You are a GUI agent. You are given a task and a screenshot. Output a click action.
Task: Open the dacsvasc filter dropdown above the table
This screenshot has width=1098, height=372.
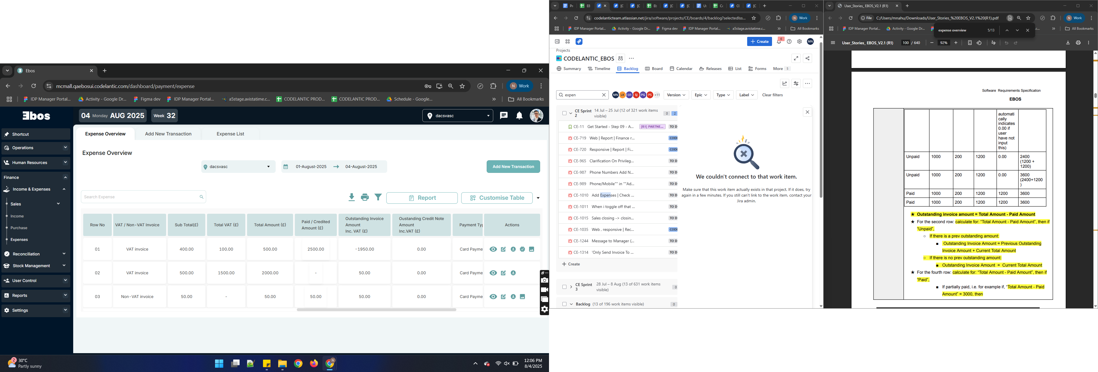click(238, 167)
